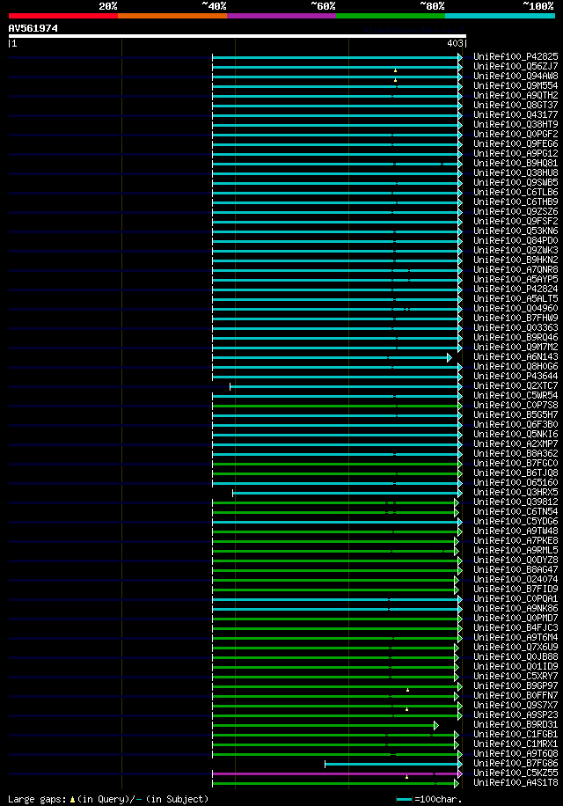Click the UniRef100_Q9S7X7 label

[515, 706]
